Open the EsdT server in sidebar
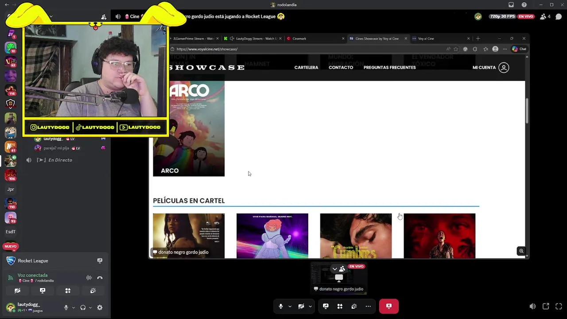Screen dimensions: 567x319 11,232
